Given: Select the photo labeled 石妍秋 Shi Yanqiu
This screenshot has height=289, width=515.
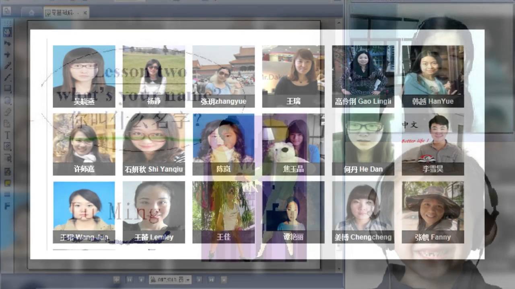Looking at the screenshot, I should click(154, 144).
